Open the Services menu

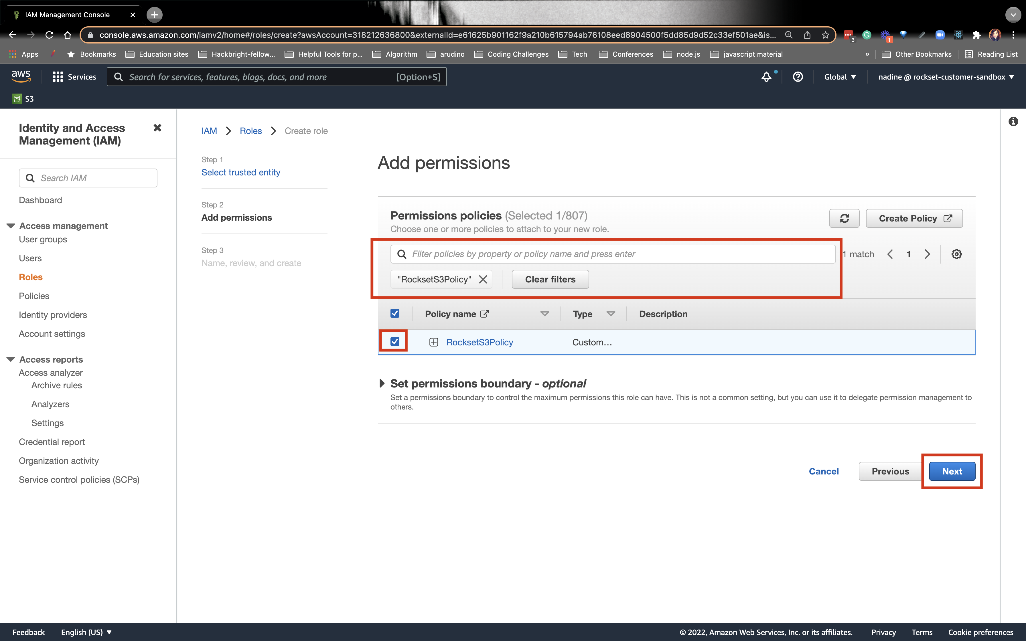click(x=74, y=77)
